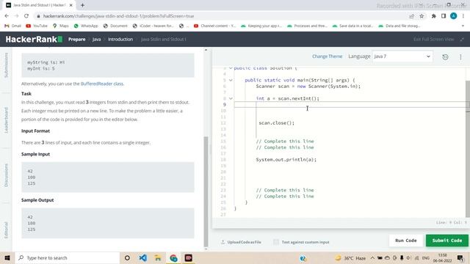
Task: Click the HackerRank logo
Action: (x=34, y=39)
